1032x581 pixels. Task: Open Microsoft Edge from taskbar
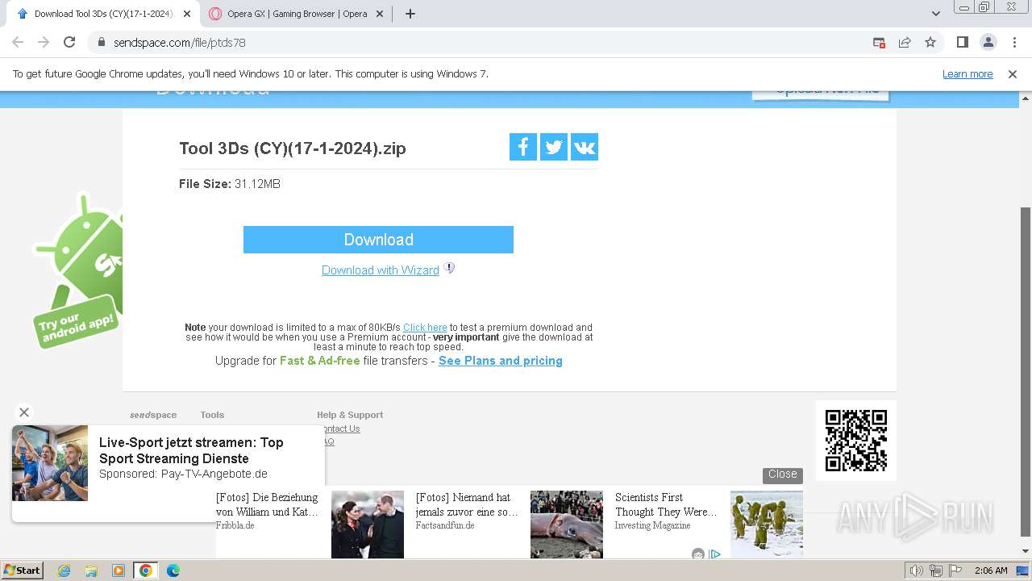point(173,571)
